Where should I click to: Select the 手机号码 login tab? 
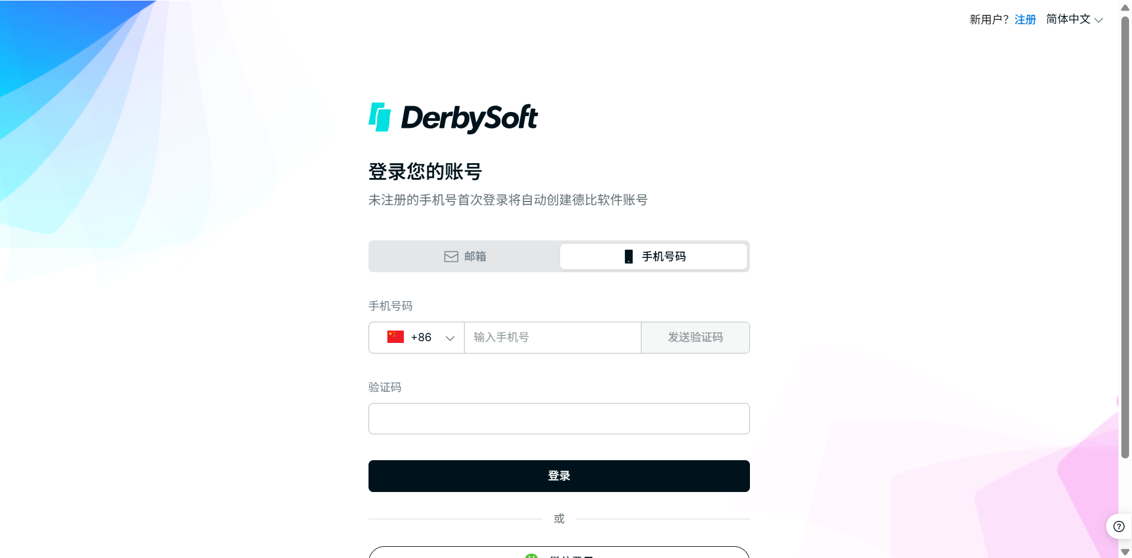pos(653,256)
